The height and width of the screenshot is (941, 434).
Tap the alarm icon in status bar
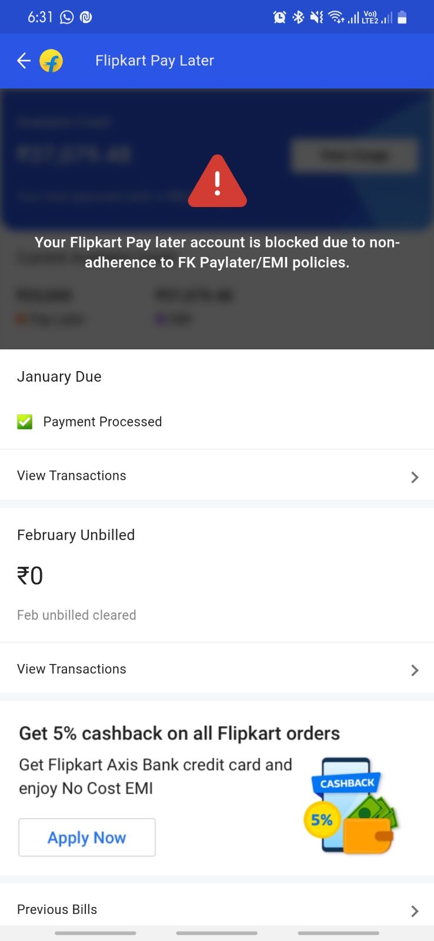coord(279,17)
